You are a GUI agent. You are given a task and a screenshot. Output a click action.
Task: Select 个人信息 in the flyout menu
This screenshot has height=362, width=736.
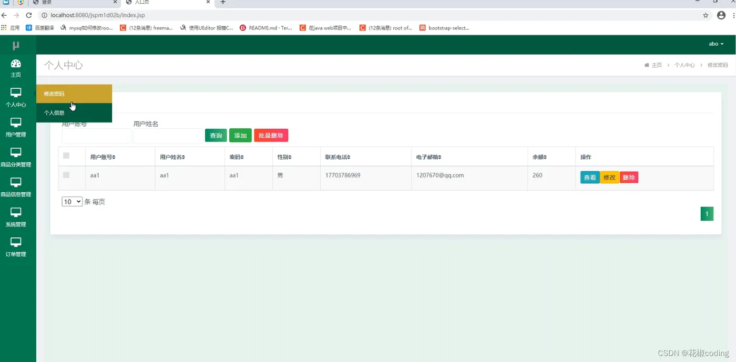point(74,113)
